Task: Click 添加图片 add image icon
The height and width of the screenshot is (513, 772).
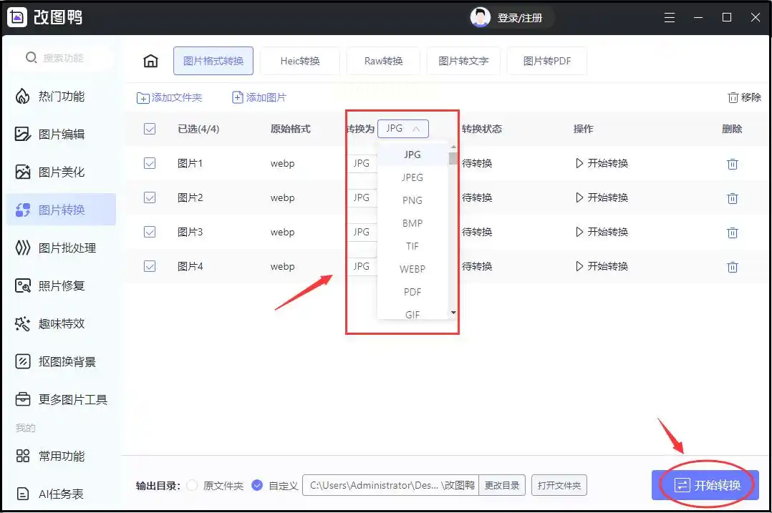Action: (238, 97)
